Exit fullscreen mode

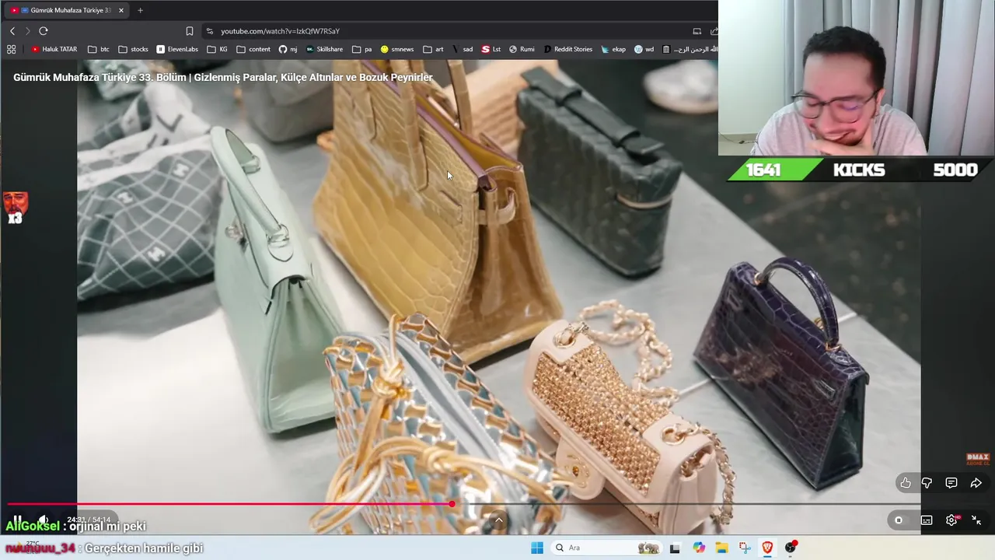[976, 520]
